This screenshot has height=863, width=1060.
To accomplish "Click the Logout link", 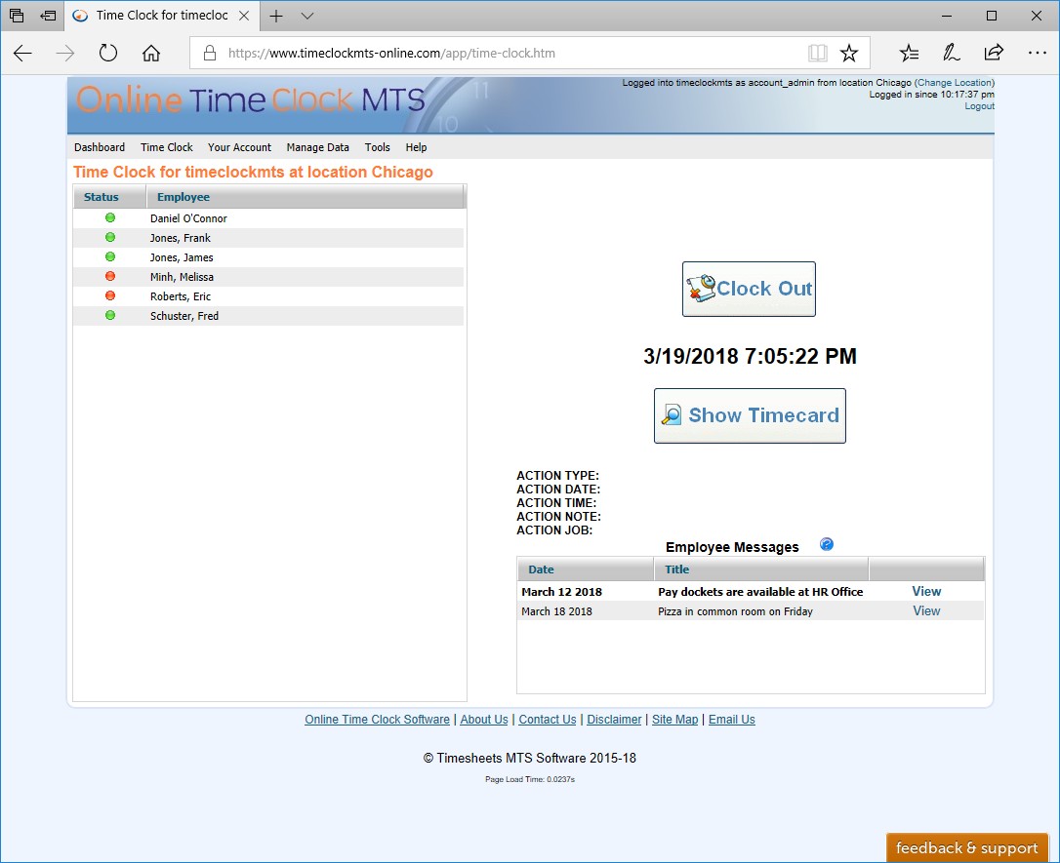I will (x=979, y=106).
